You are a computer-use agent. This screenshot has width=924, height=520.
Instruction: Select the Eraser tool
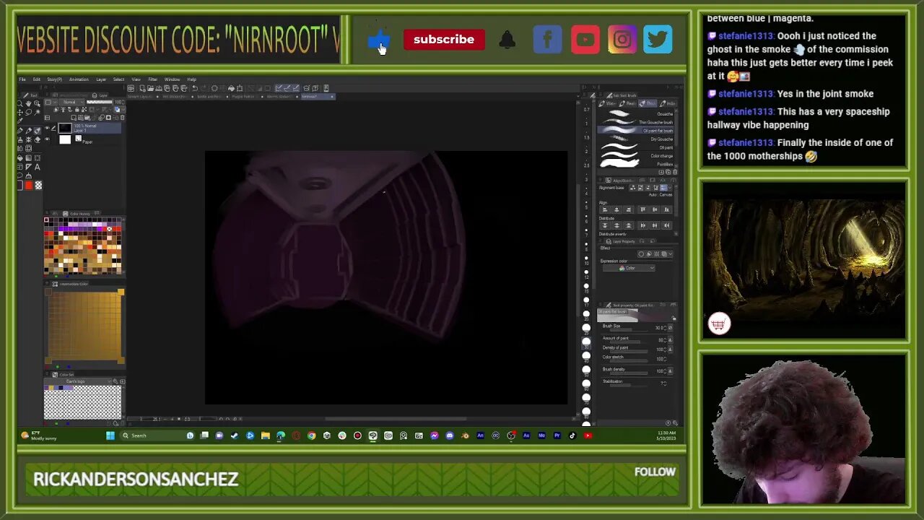[x=37, y=140]
